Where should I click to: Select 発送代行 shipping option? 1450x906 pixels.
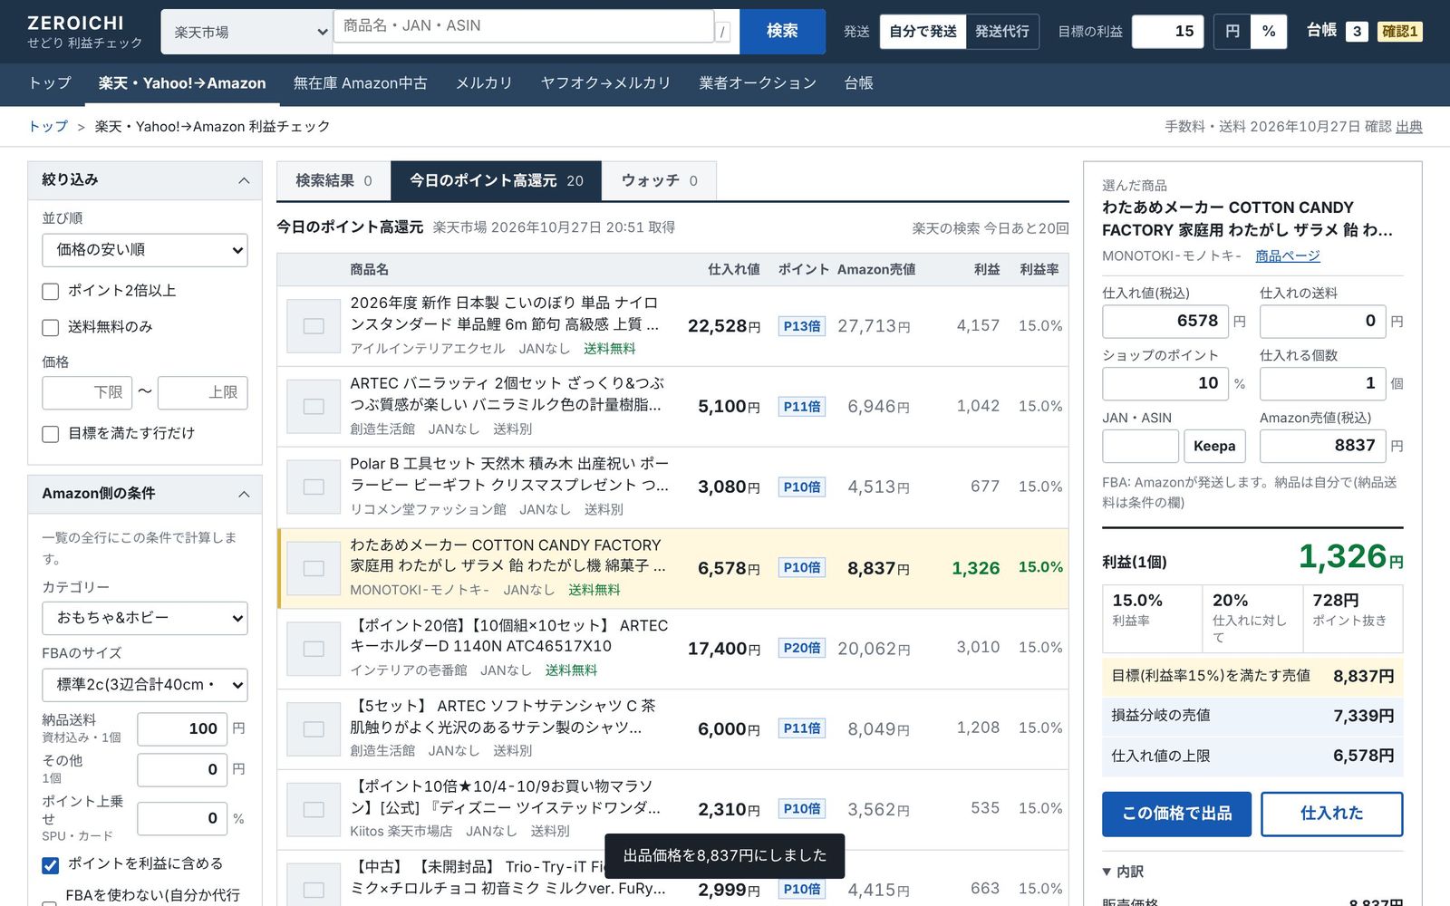1002,32
